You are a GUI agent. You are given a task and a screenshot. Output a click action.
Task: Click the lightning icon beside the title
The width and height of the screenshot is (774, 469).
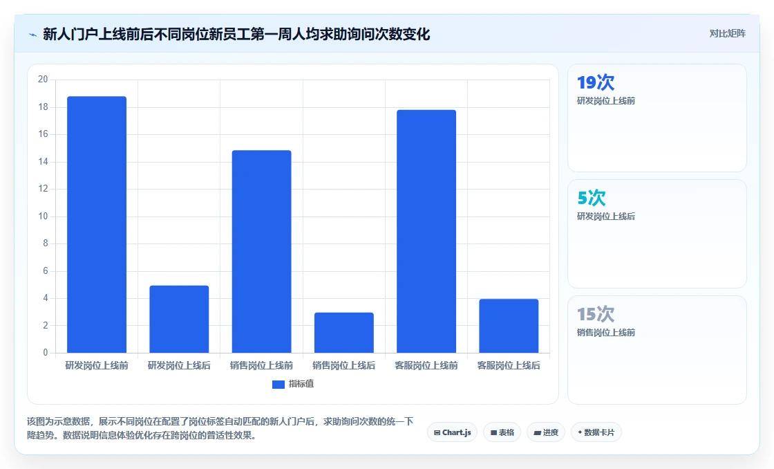[x=33, y=35]
